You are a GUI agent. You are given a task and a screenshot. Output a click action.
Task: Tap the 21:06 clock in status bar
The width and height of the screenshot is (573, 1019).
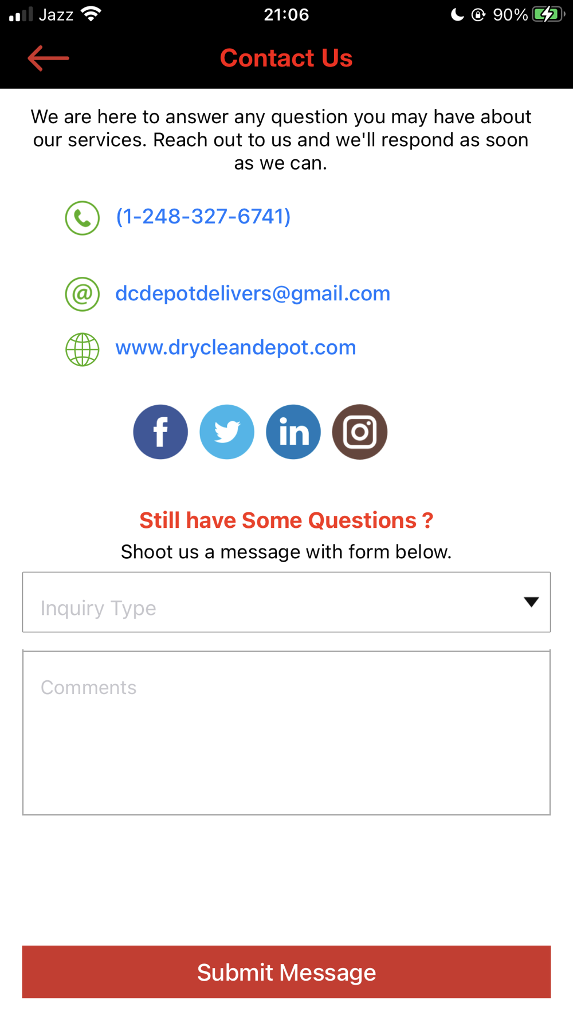286,14
